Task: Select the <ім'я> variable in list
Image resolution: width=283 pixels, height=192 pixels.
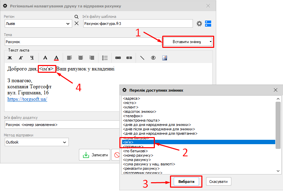Action: click(128, 142)
